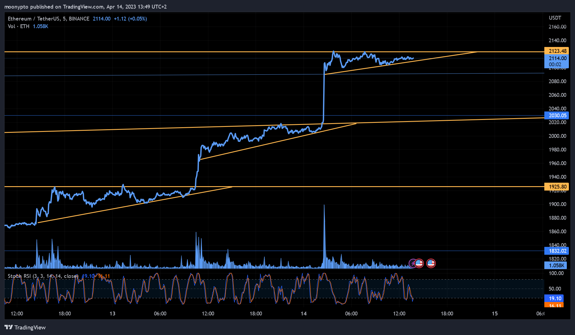The width and height of the screenshot is (575, 335).
Task: Click the 1.058K volume value in legend
Action: (x=41, y=26)
